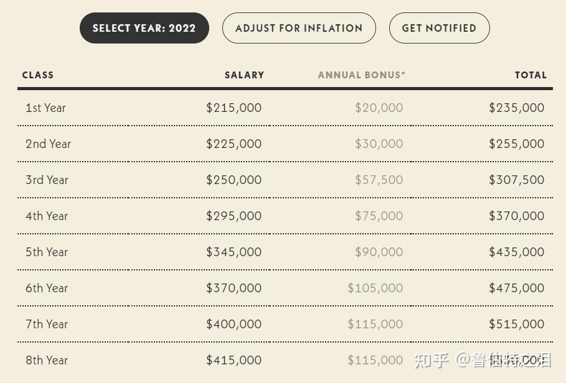The image size is (566, 383).
Task: Click the Salary column header
Action: (x=244, y=75)
